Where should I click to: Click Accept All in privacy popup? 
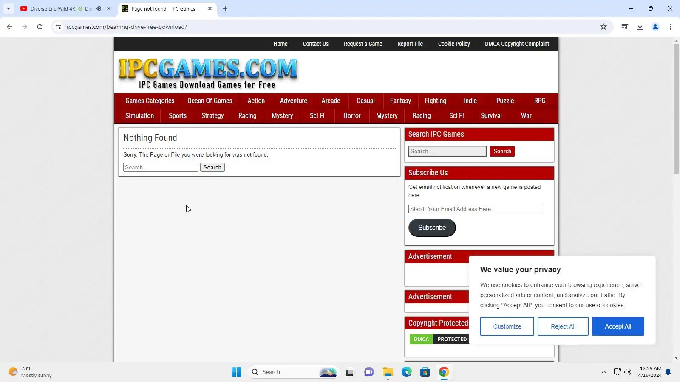618,326
